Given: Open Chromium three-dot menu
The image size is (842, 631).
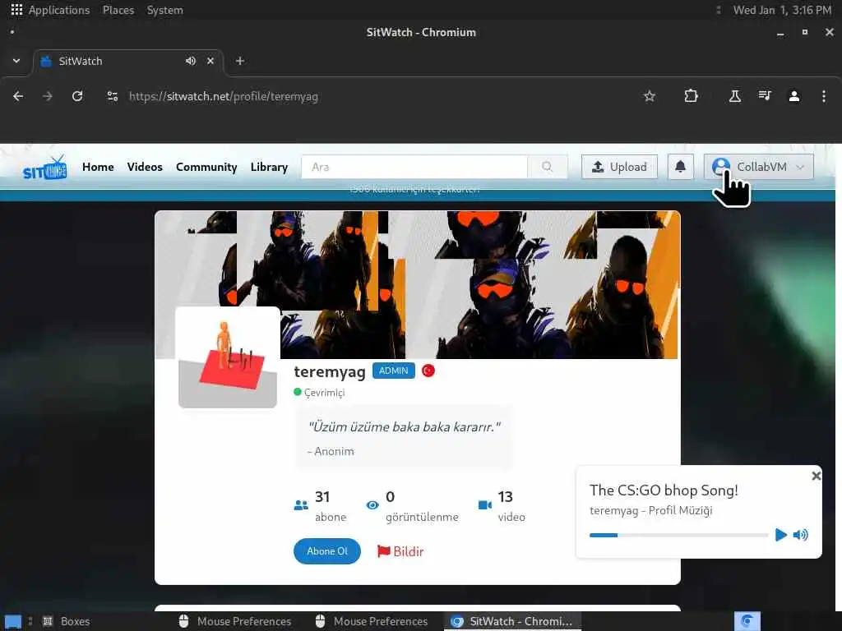Looking at the screenshot, I should click(x=824, y=97).
